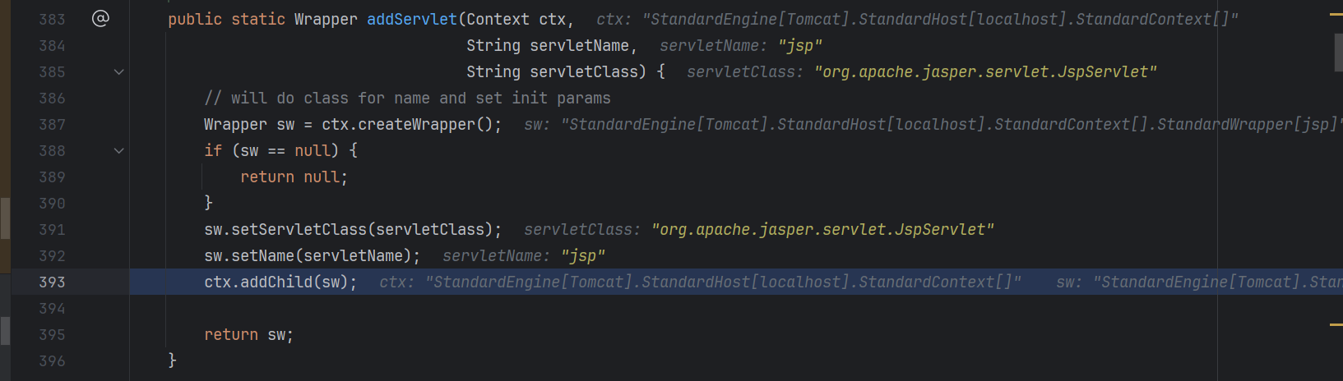This screenshot has height=381, width=1343.
Task: Toggle a breakpoint at line number 395
Action: (x=52, y=335)
